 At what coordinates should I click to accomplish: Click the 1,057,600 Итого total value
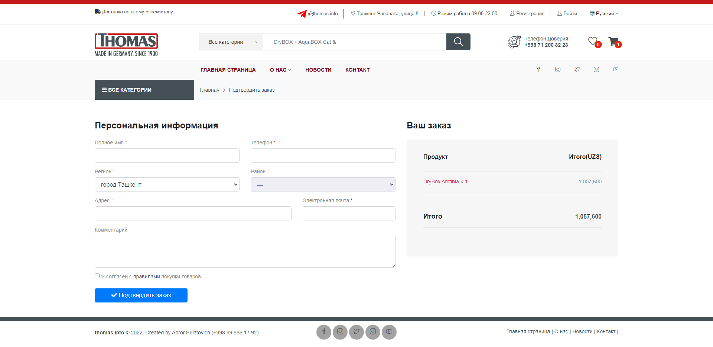(x=588, y=216)
